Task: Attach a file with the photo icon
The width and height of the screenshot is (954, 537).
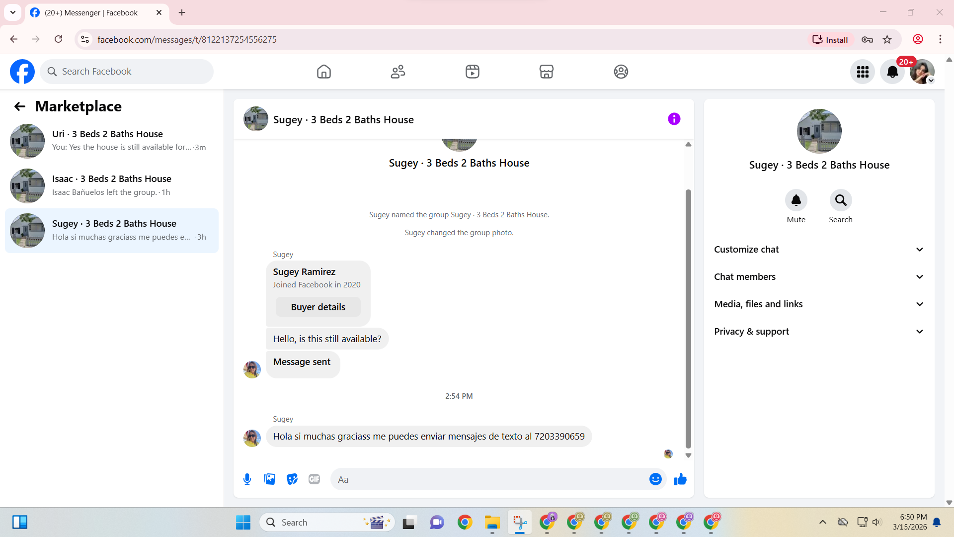Action: pos(270,479)
